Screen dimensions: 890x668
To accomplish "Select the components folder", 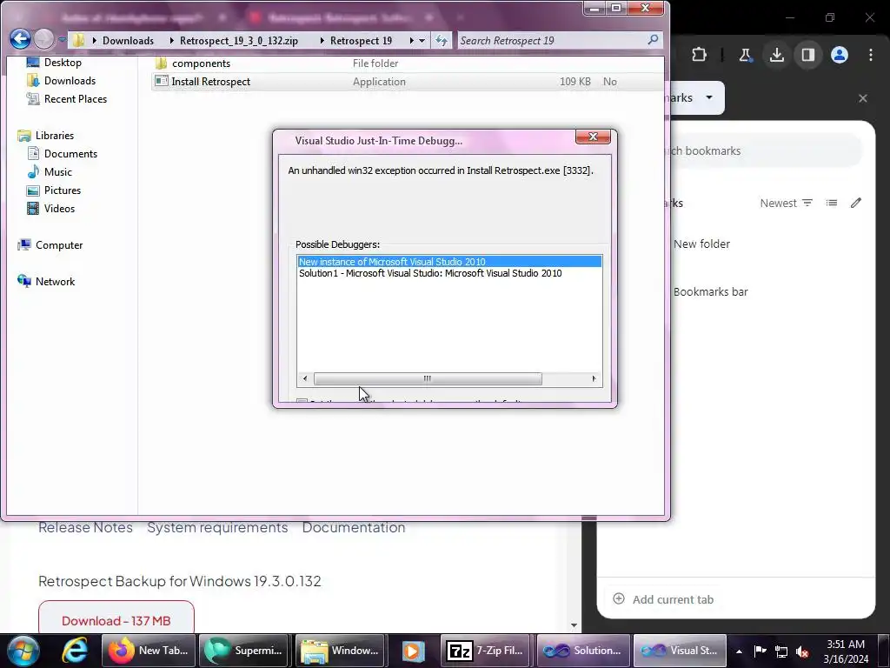I will (201, 63).
